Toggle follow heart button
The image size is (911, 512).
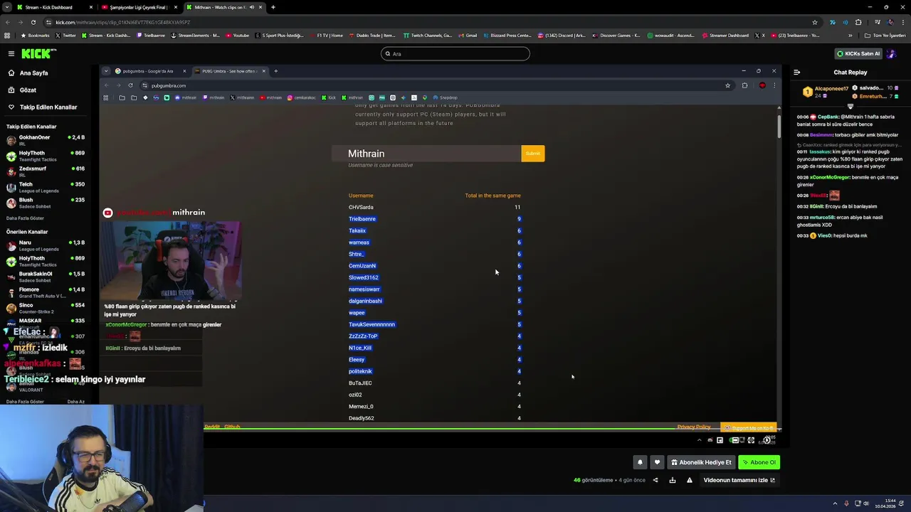pyautogui.click(x=657, y=462)
